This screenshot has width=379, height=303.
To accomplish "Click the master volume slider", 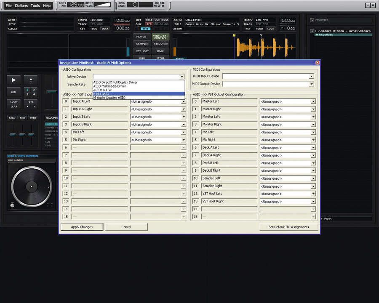I will pyautogui.click(x=102, y=5).
